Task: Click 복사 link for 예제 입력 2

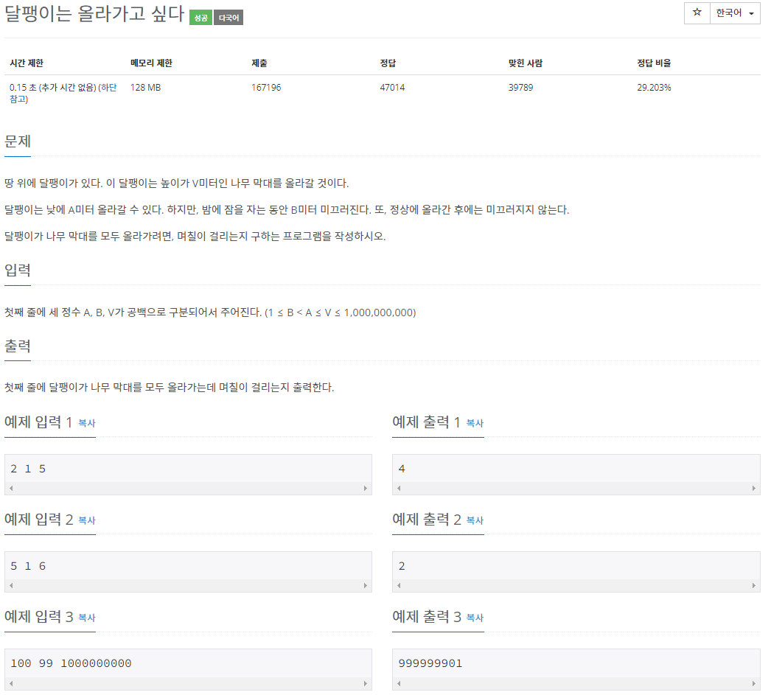Action: tap(87, 520)
